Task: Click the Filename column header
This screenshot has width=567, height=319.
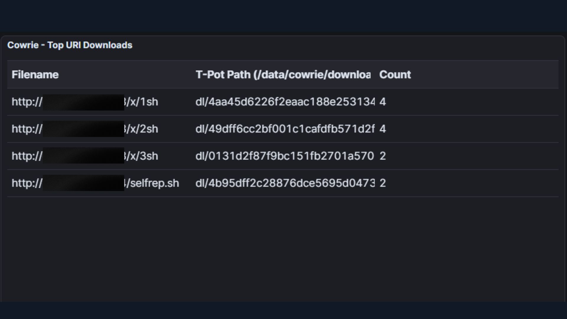Action: point(35,75)
